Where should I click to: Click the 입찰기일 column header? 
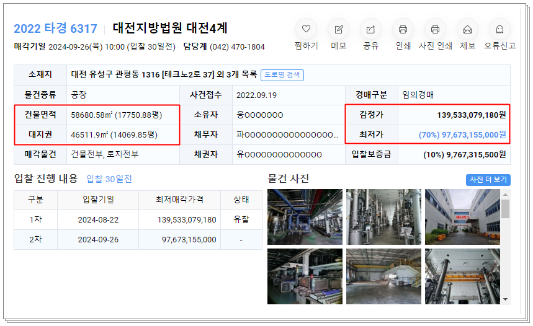tap(98, 200)
